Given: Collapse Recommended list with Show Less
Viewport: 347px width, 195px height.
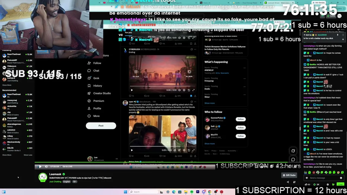Looking at the screenshot, I should pyautogui.click(x=28, y=155).
